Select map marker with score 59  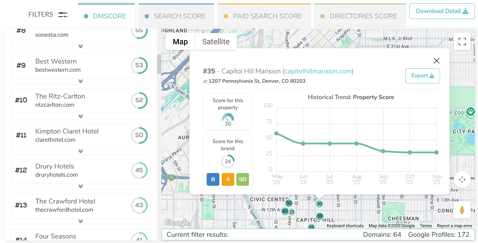(320, 216)
